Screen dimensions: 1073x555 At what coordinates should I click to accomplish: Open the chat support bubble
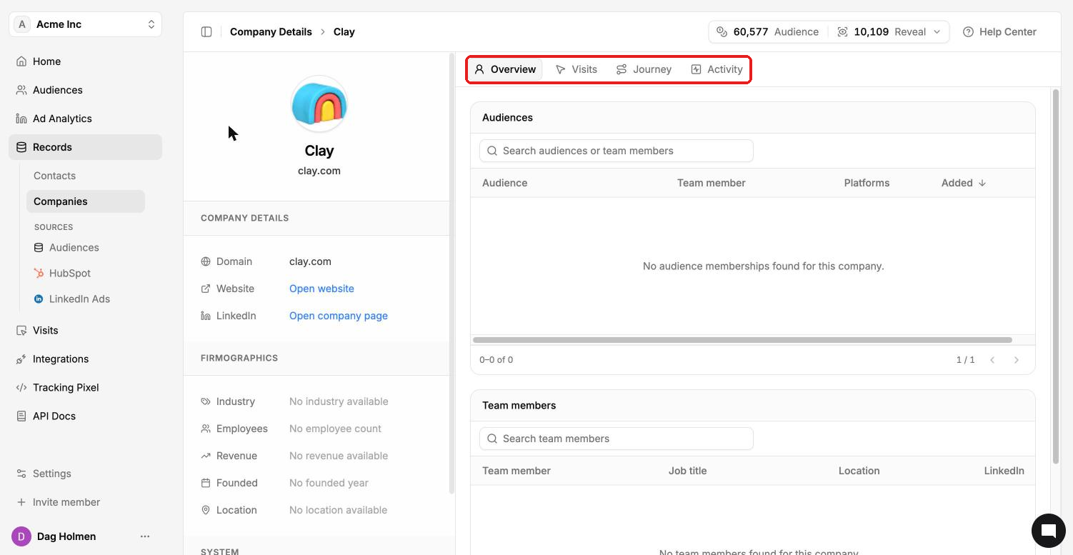click(x=1048, y=531)
